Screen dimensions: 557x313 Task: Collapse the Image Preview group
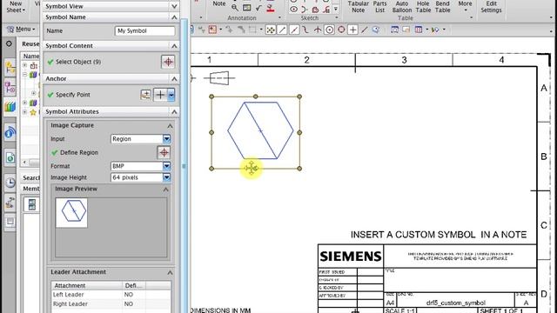(165, 190)
